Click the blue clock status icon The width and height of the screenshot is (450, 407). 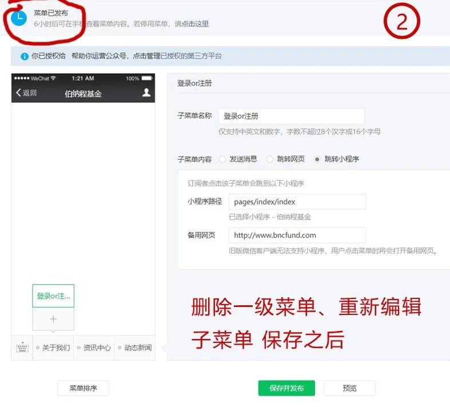pos(19,18)
